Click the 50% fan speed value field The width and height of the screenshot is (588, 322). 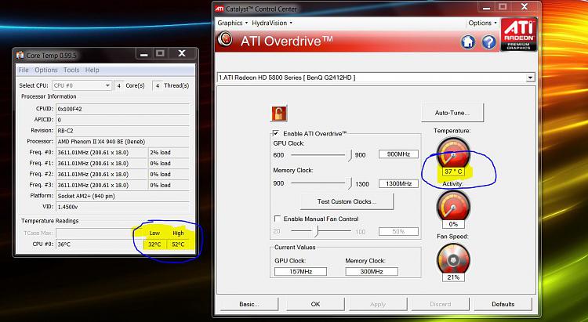[x=398, y=232]
